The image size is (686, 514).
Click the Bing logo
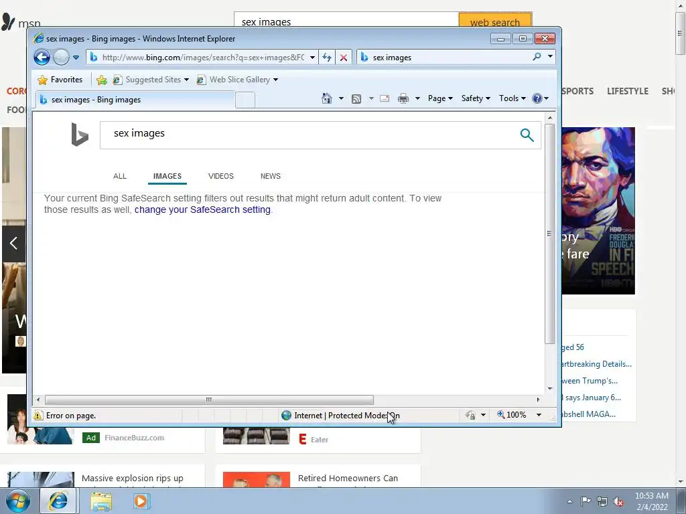pyautogui.click(x=80, y=135)
